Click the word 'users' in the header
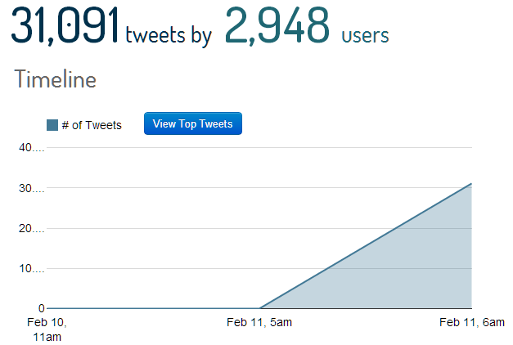The image size is (513, 345). click(365, 36)
